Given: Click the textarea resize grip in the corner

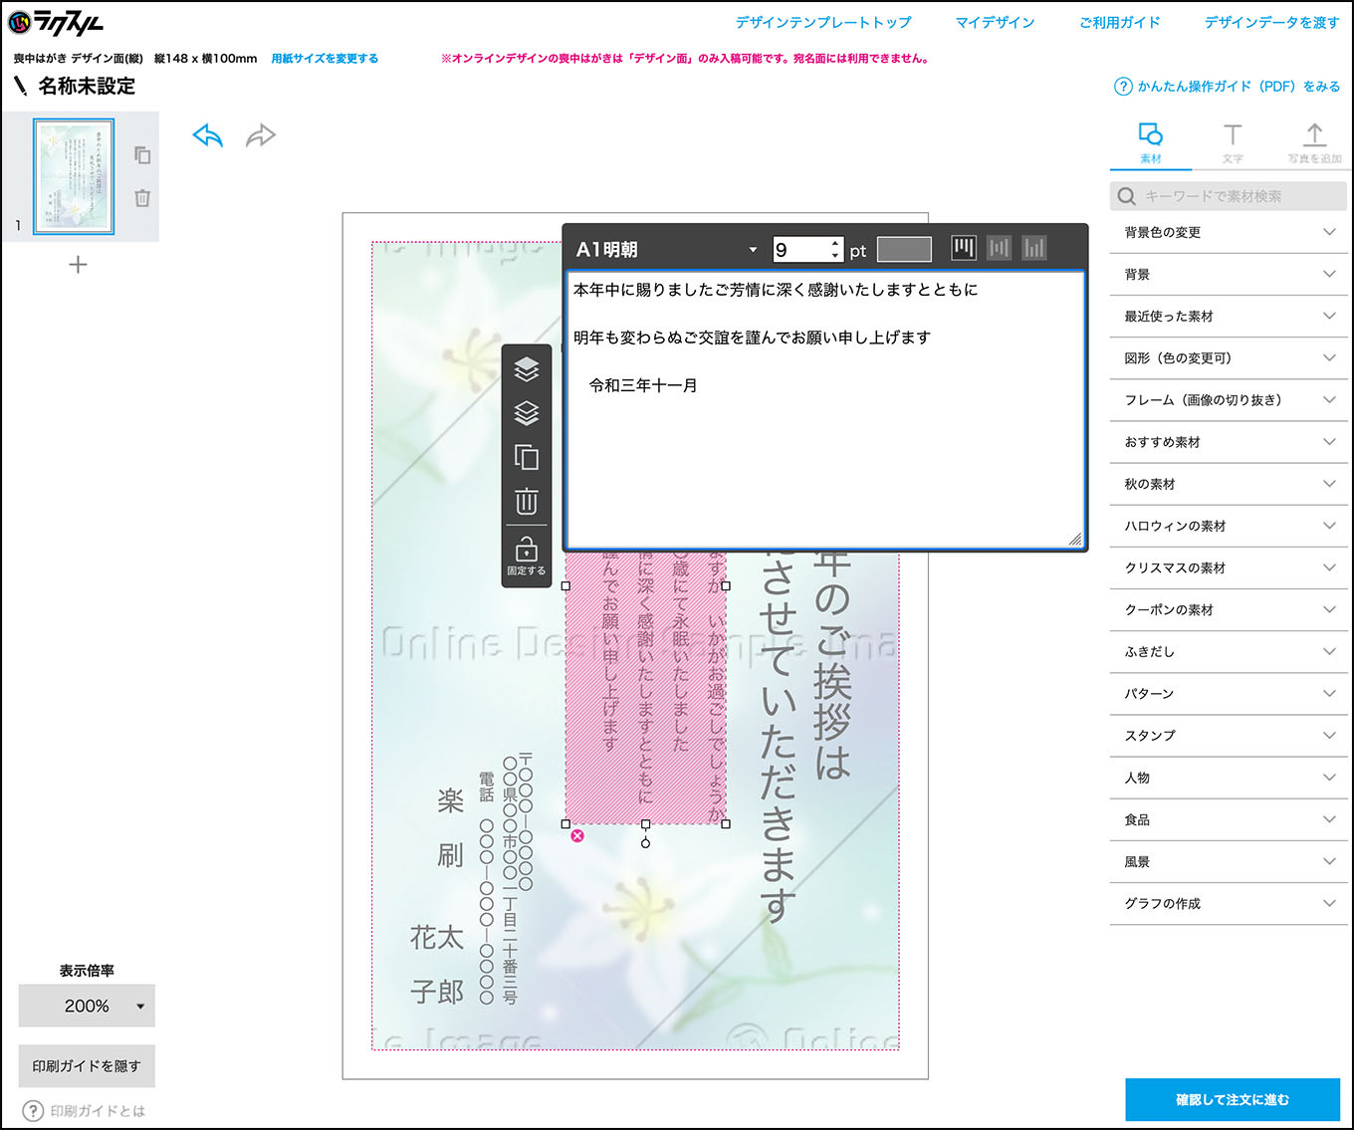Looking at the screenshot, I should pyautogui.click(x=1075, y=539).
